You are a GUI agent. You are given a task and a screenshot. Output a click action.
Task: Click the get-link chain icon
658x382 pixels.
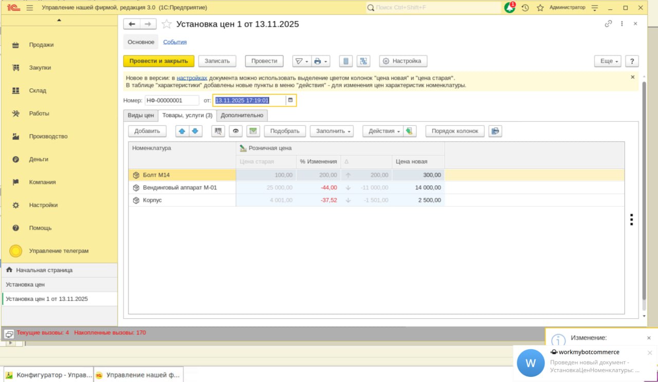click(x=608, y=24)
